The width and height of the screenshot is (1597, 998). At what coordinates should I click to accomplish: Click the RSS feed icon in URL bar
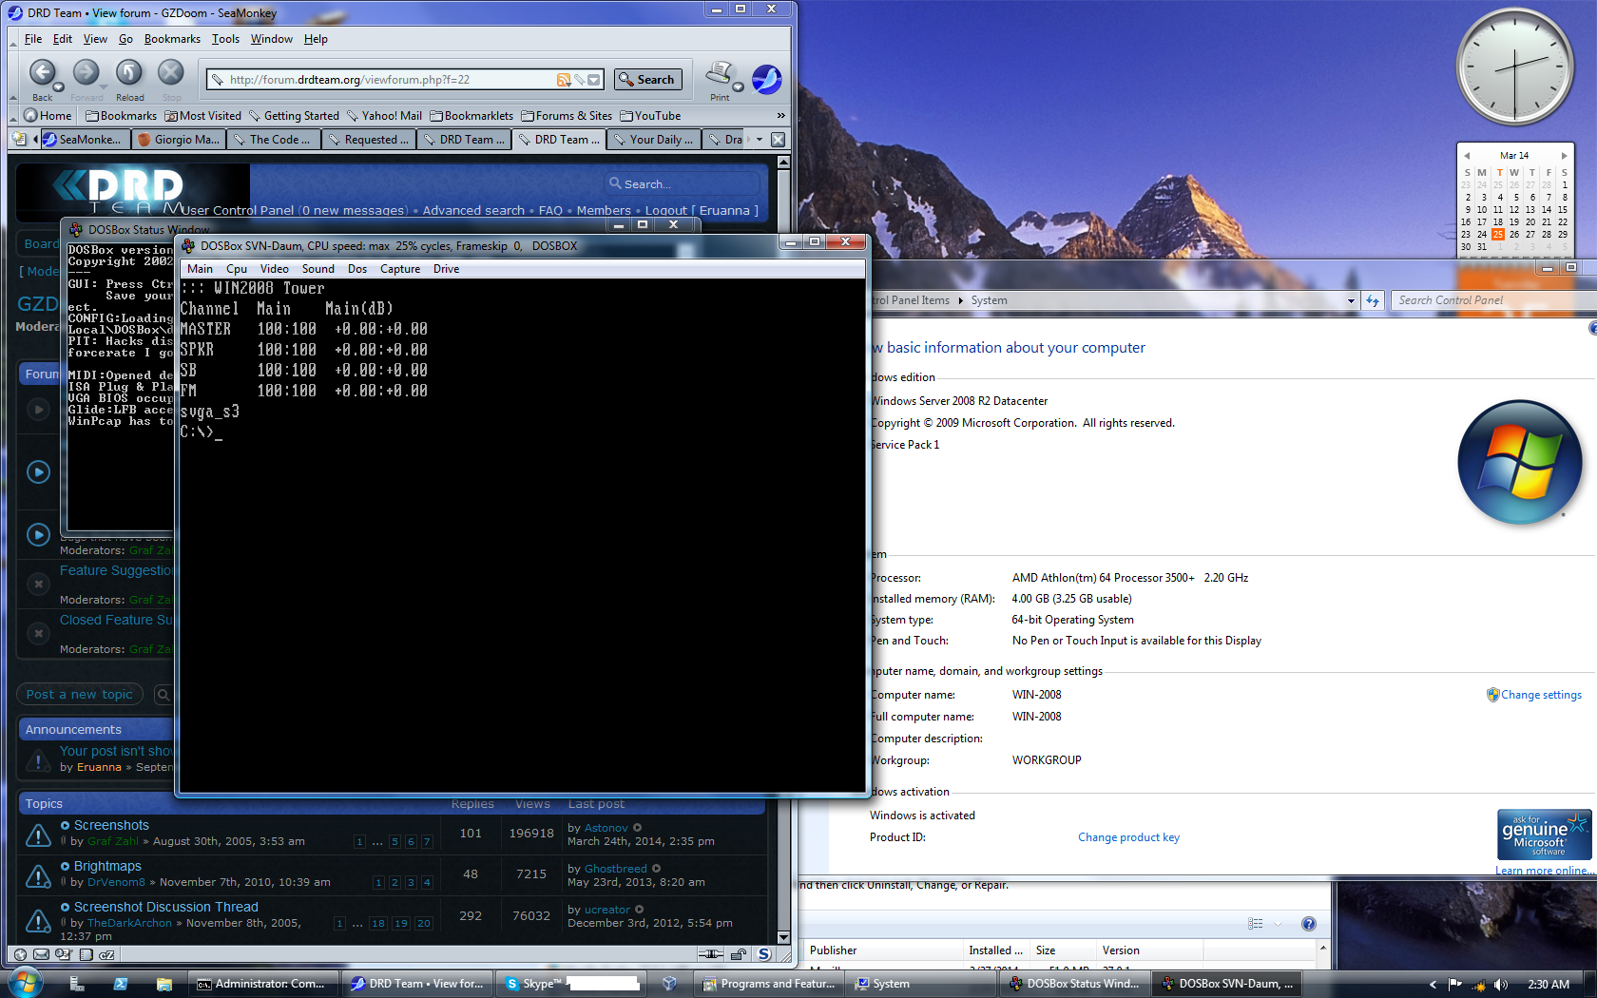point(564,80)
